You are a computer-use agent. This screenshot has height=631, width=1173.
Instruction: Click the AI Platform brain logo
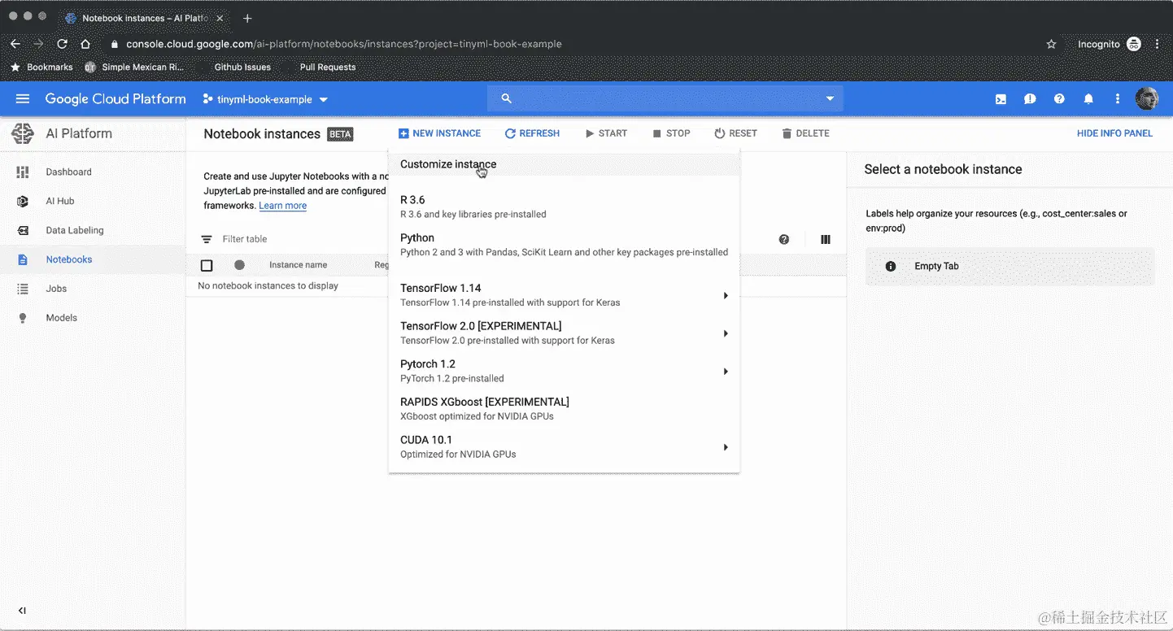click(x=23, y=133)
